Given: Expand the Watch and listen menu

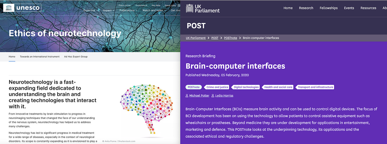Looking at the screenshot, I should click(x=154, y=10).
